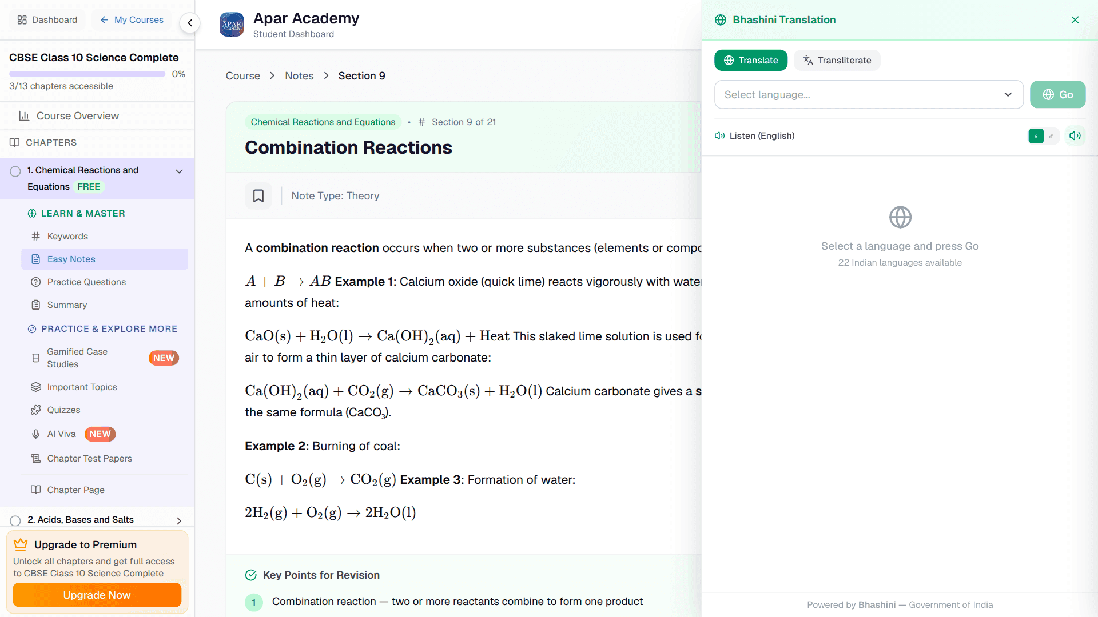Viewport: 1098px width, 617px height.
Task: Click revision point number 1
Action: [x=254, y=603]
